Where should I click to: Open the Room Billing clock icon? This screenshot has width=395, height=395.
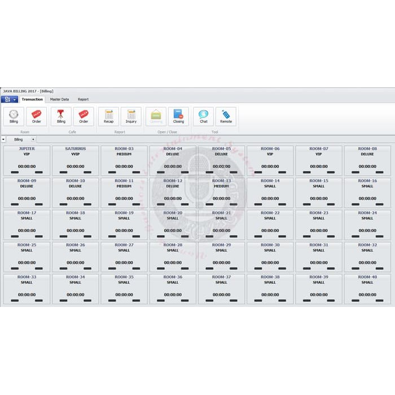tap(14, 116)
